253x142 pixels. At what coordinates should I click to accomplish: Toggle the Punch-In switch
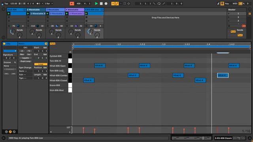(x=155, y=4)
